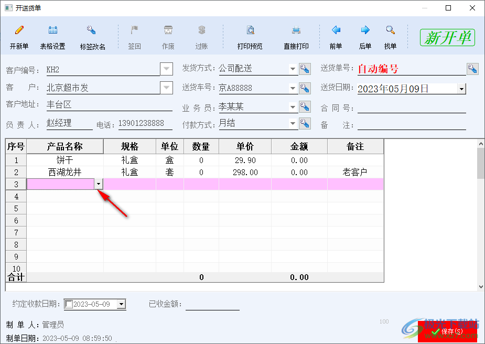Open 送货车号 dropdown arrow
485x344 pixels.
coord(293,89)
